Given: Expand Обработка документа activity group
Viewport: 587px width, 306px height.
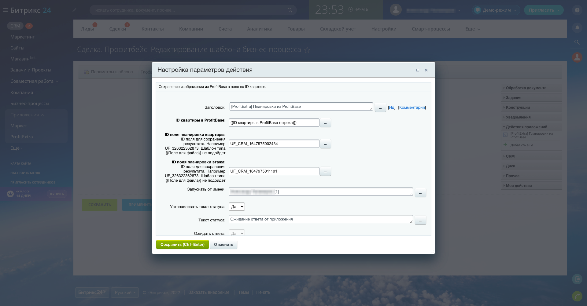Looking at the screenshot, I should pyautogui.click(x=532, y=88).
